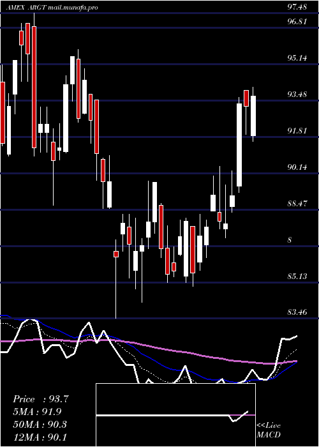This screenshot has width=319, height=447.
Task: Click the 50MA : 90.3 readout
Action: click(40, 424)
